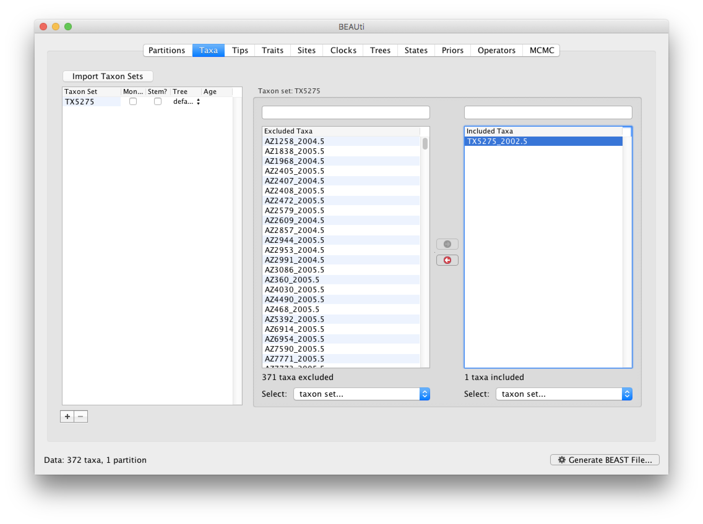Switch to the Sites tab
Viewport: 703px width, 524px height.
click(307, 50)
